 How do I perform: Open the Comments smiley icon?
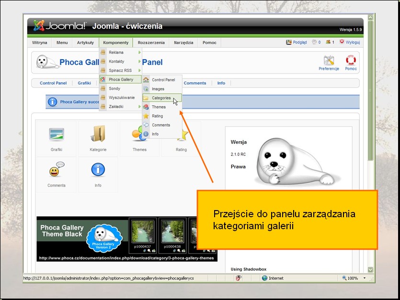click(x=57, y=169)
